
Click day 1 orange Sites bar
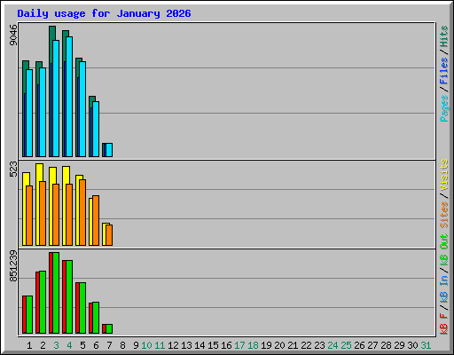click(29, 216)
